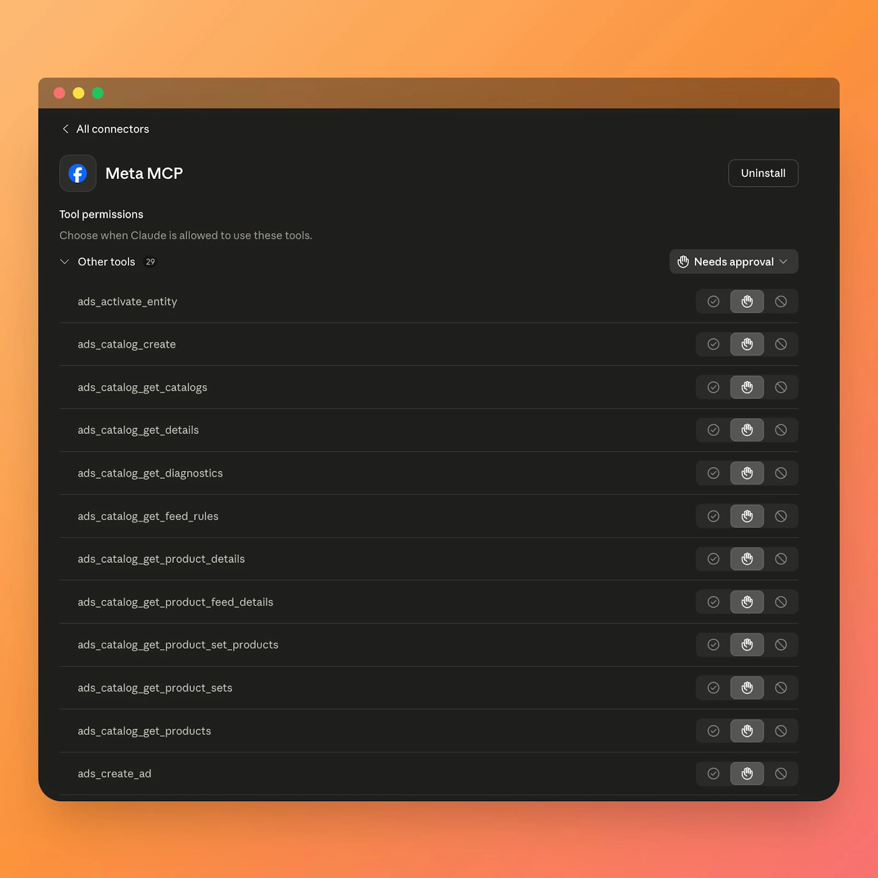
Task: Require approval for ads_catalog_get_diagnostics
Action: tap(747, 473)
